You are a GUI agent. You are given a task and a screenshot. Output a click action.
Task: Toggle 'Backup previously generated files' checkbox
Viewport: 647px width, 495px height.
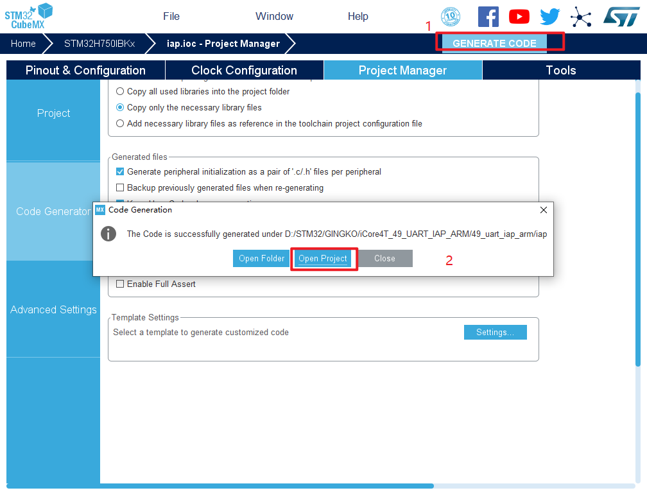click(120, 188)
